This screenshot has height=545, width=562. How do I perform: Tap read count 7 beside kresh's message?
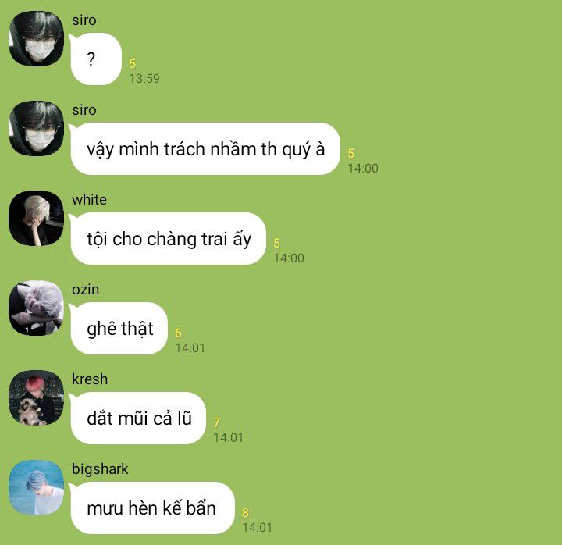point(216,422)
